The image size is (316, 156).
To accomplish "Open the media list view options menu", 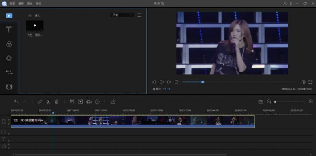I will click(139, 15).
